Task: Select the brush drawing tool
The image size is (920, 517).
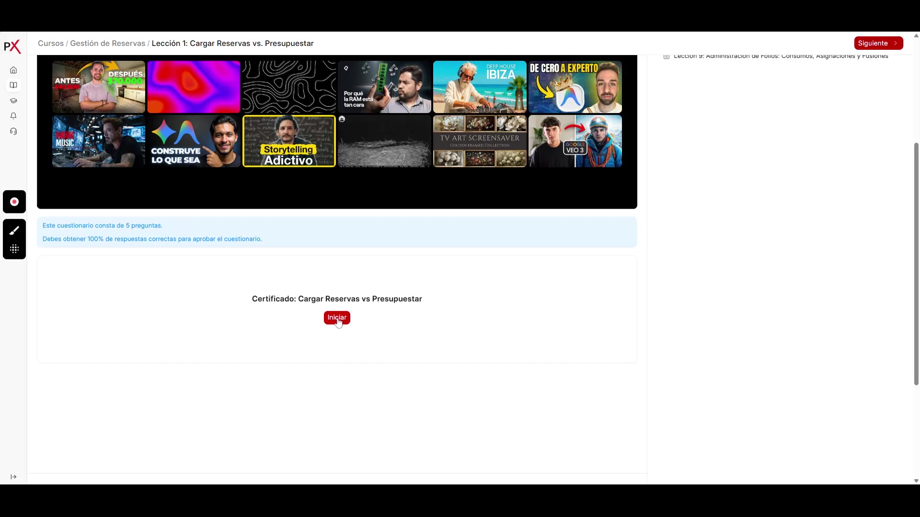Action: [x=14, y=231]
